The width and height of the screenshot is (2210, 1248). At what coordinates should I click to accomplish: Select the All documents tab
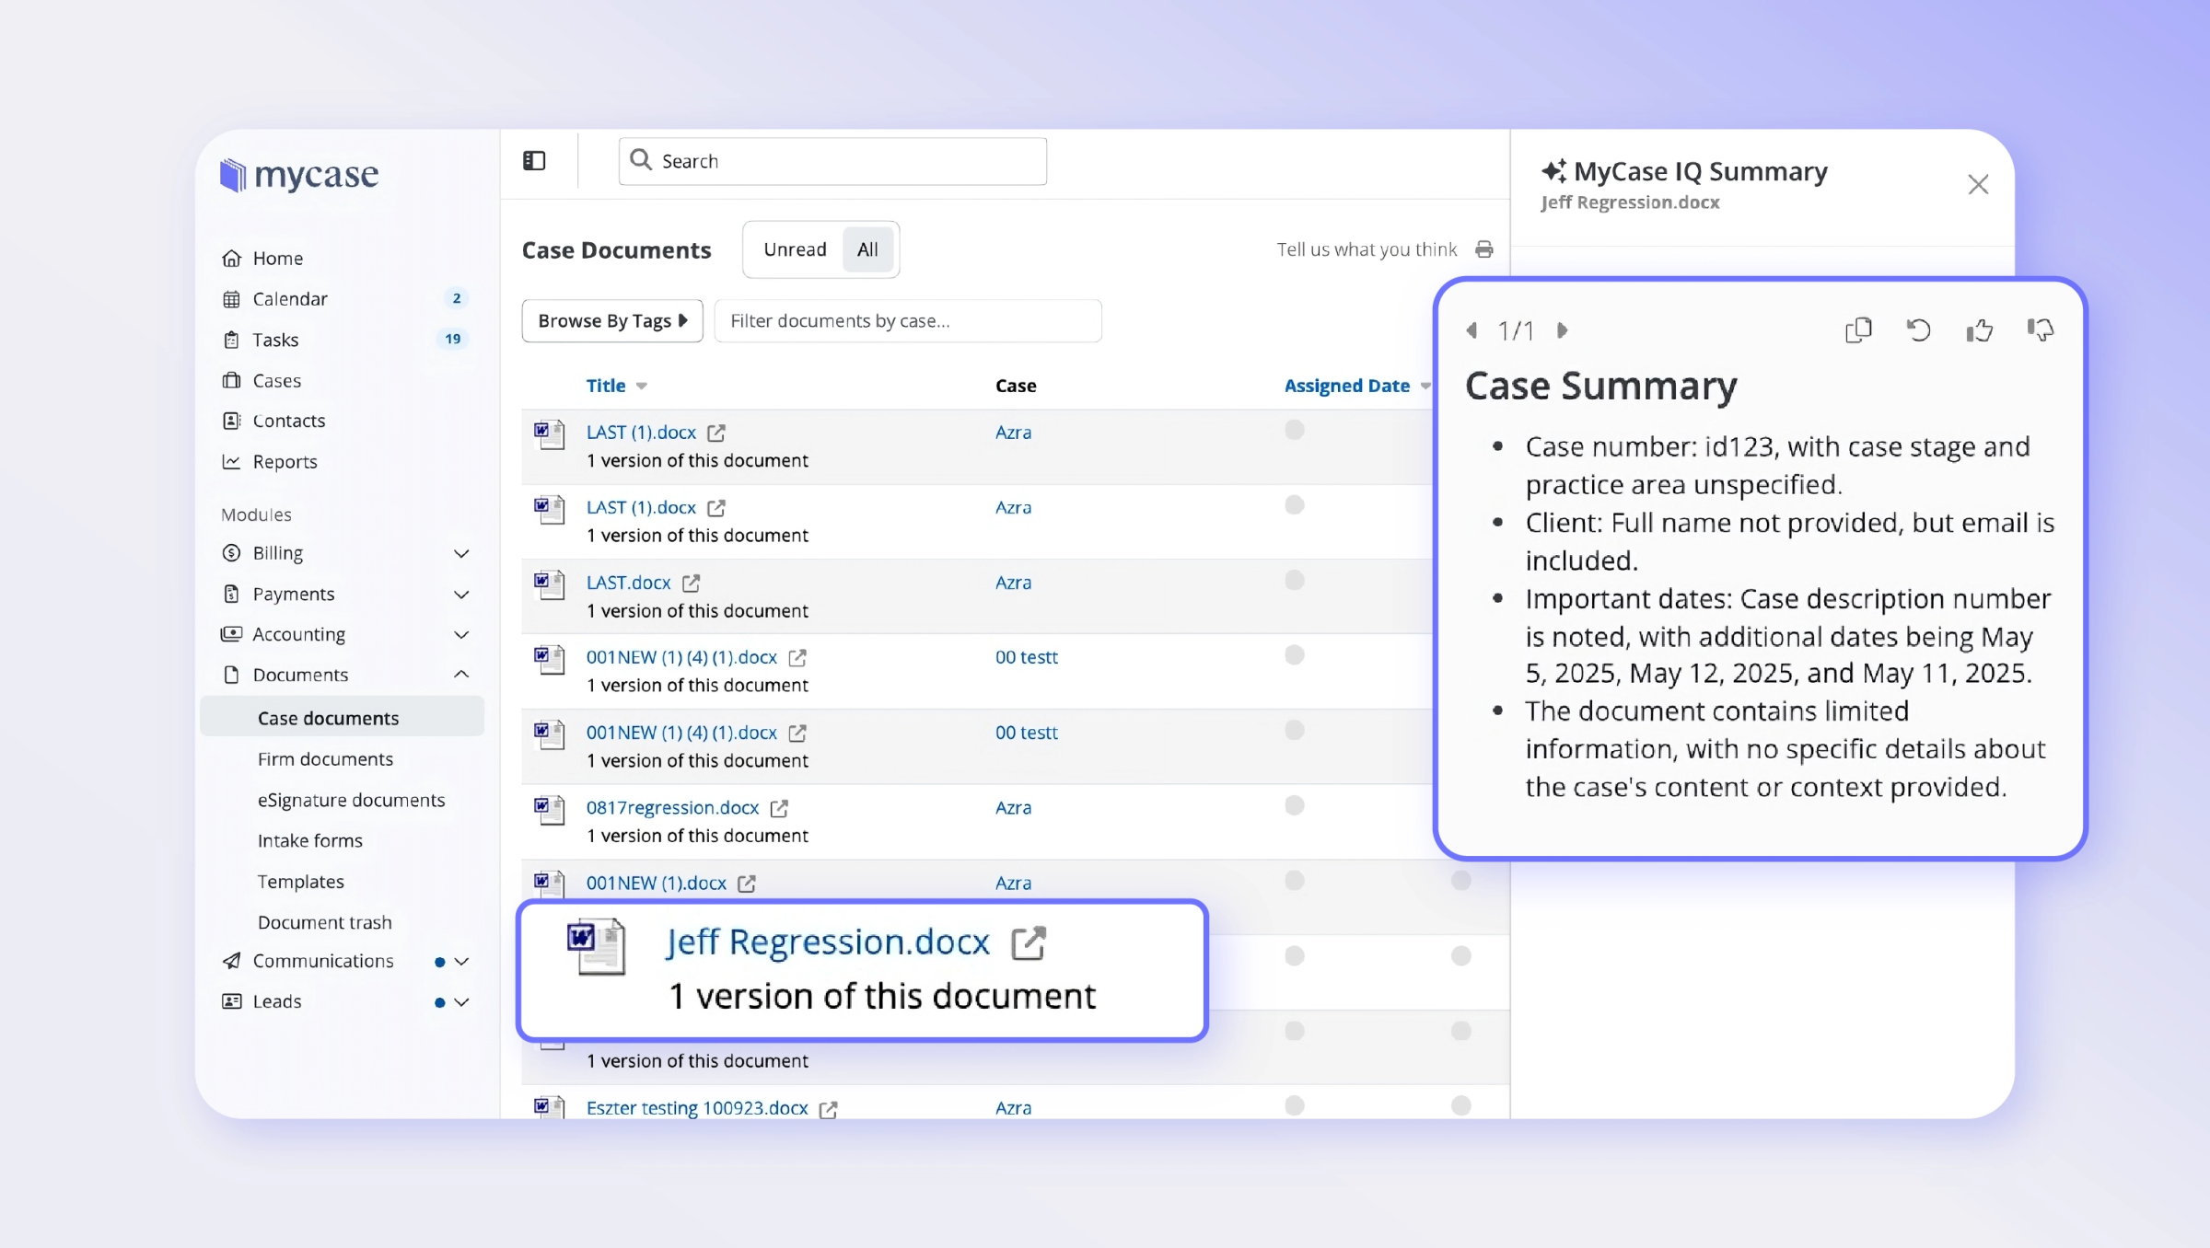coord(867,248)
